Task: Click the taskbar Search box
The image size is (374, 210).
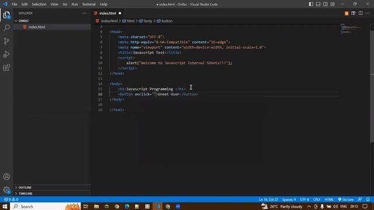Action: (46, 206)
